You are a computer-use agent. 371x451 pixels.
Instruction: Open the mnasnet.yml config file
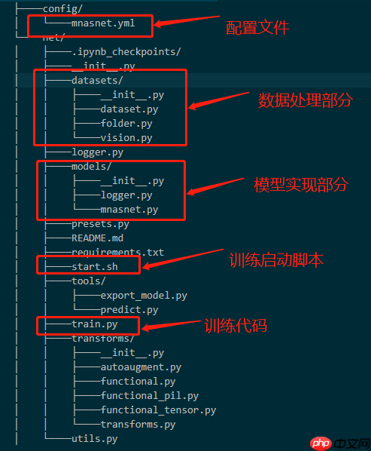pyautogui.click(x=103, y=23)
